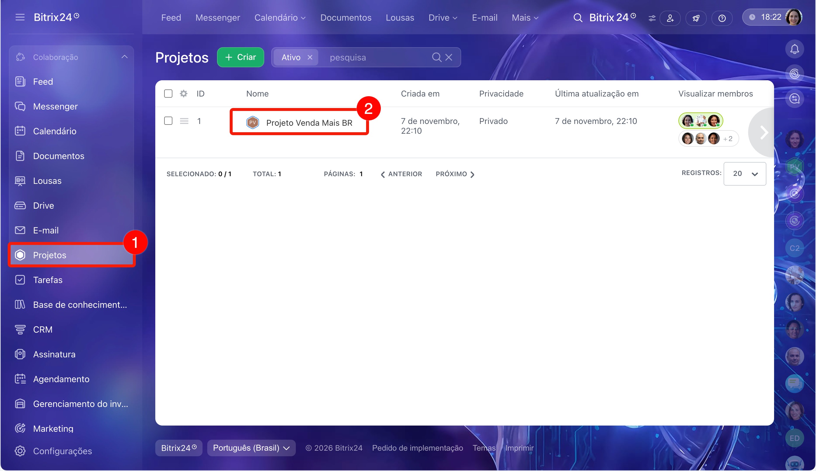Click the search magnifier in filter bar
The image size is (816, 471).
click(x=436, y=57)
